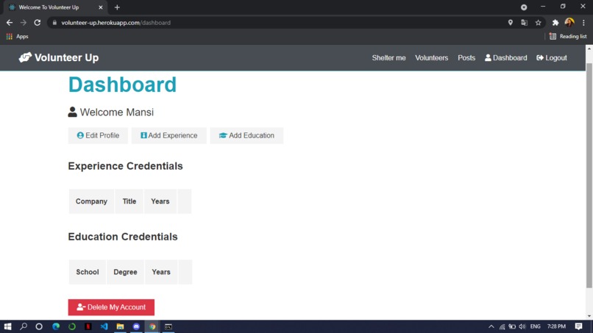Click the Title column header
This screenshot has height=333, width=593.
(129, 201)
